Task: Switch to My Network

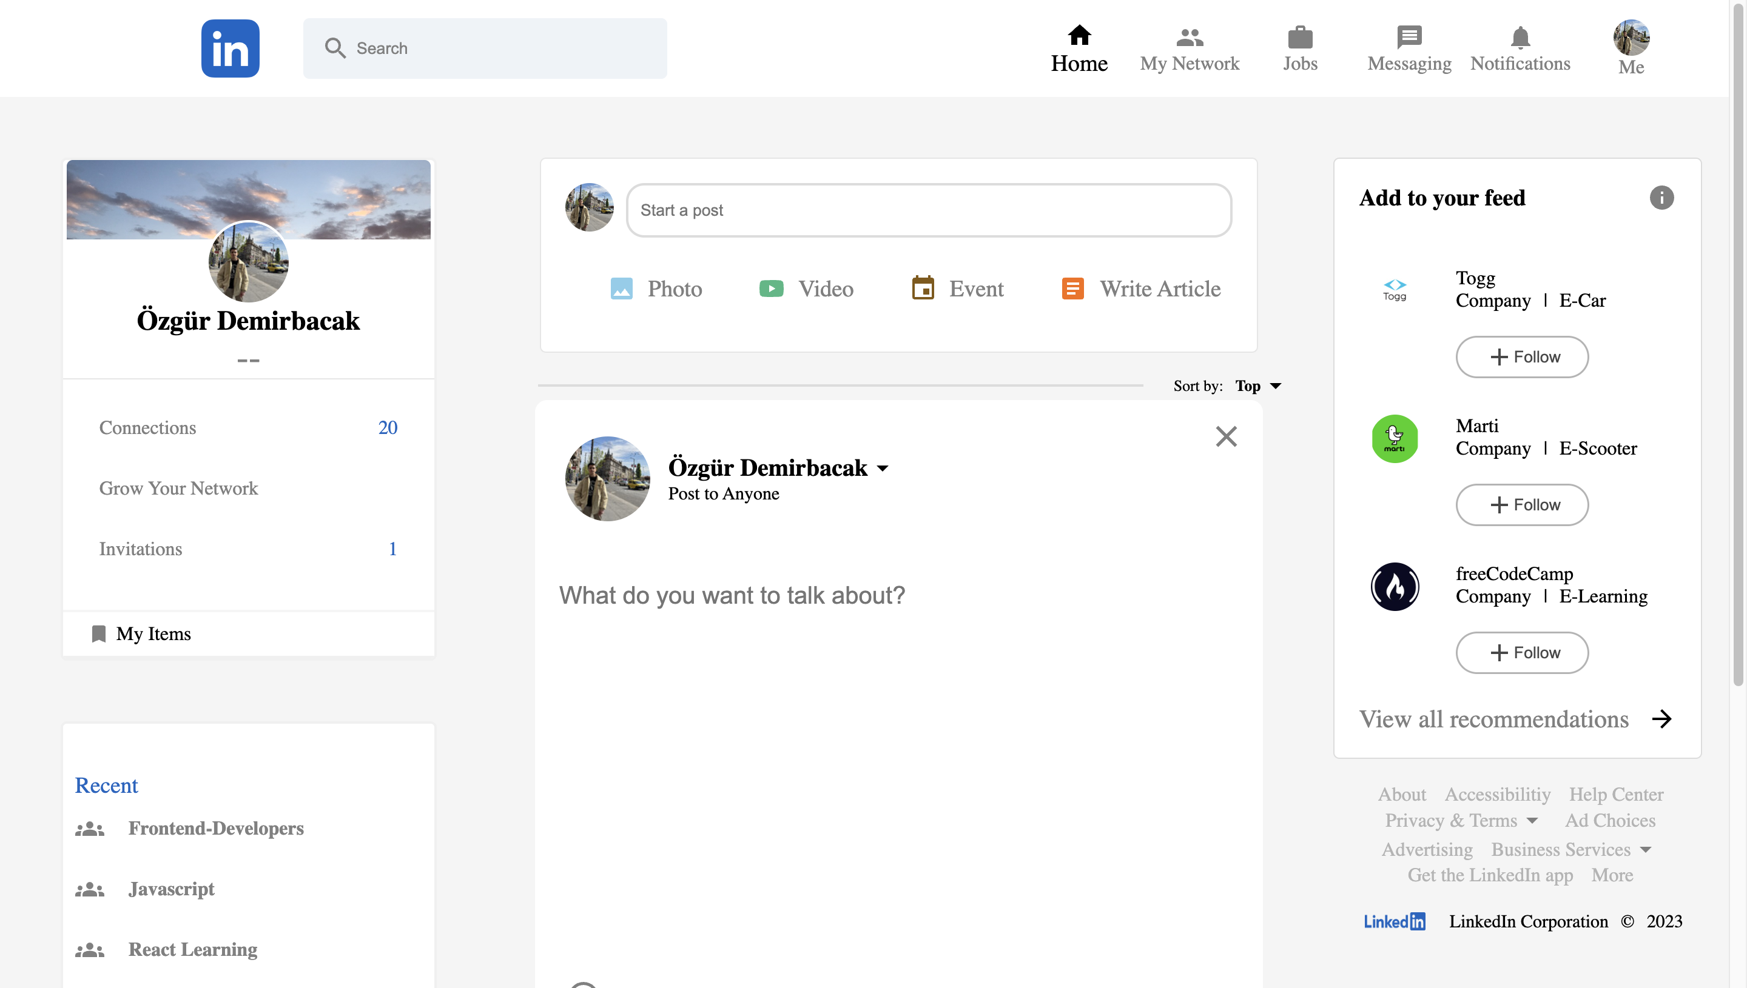Action: [1190, 47]
